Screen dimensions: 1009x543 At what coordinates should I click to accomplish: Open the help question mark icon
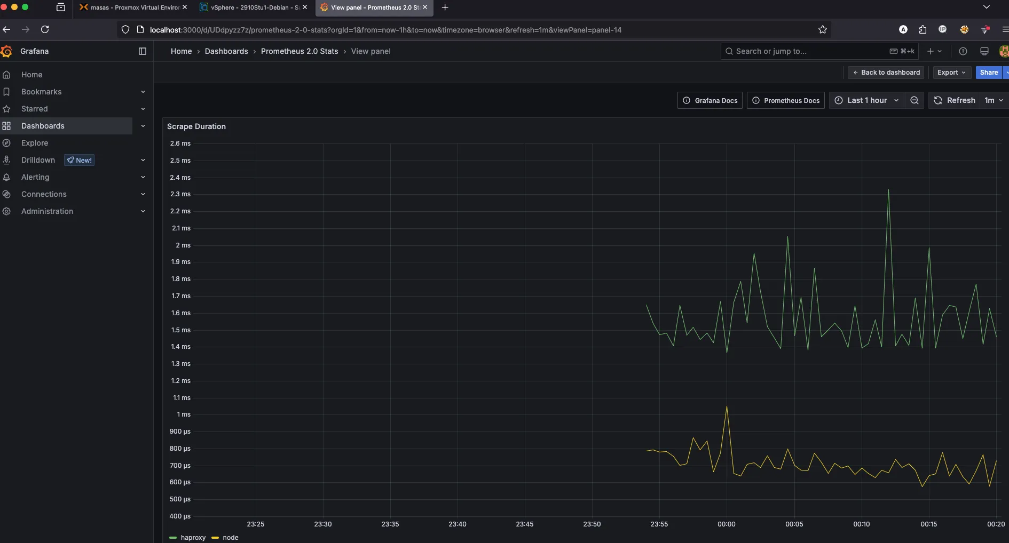tap(963, 51)
